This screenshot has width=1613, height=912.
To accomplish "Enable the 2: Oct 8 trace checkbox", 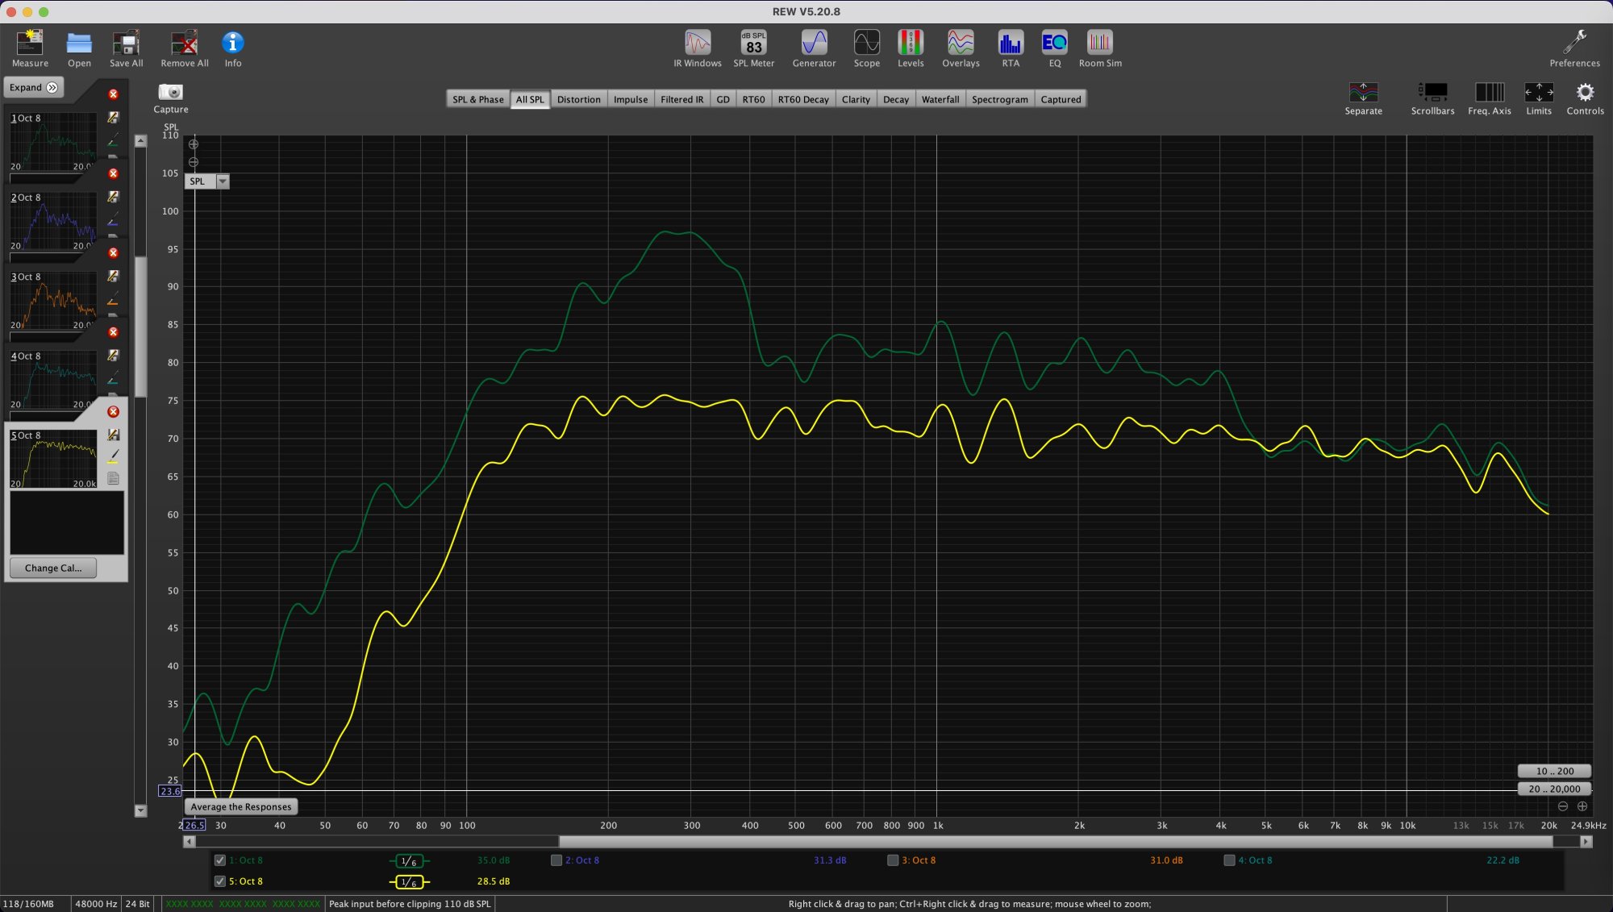I will [556, 860].
